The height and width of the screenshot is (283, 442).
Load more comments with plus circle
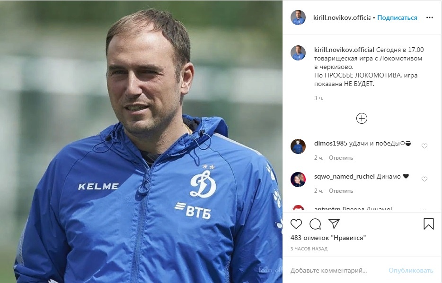(x=362, y=119)
